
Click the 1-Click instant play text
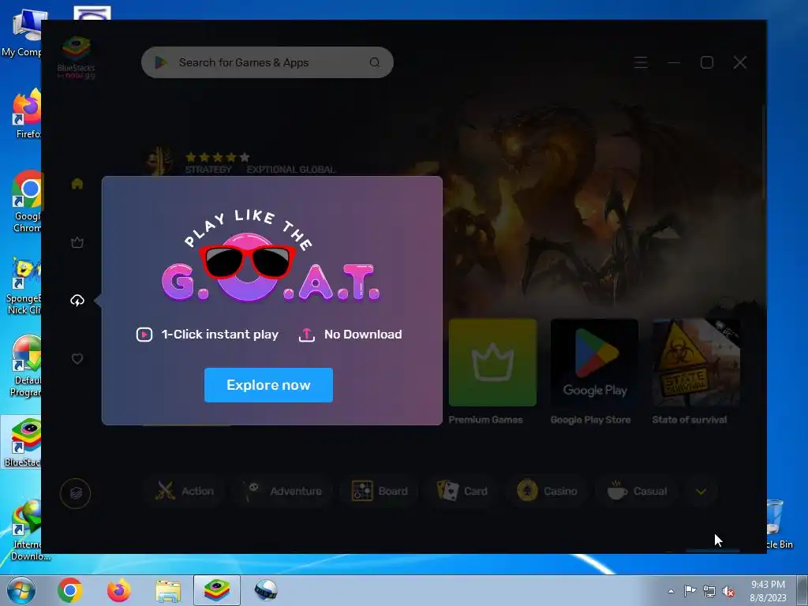pyautogui.click(x=220, y=335)
